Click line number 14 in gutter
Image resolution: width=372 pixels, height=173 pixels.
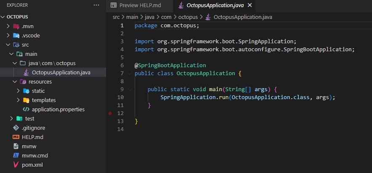pyautogui.click(x=120, y=129)
